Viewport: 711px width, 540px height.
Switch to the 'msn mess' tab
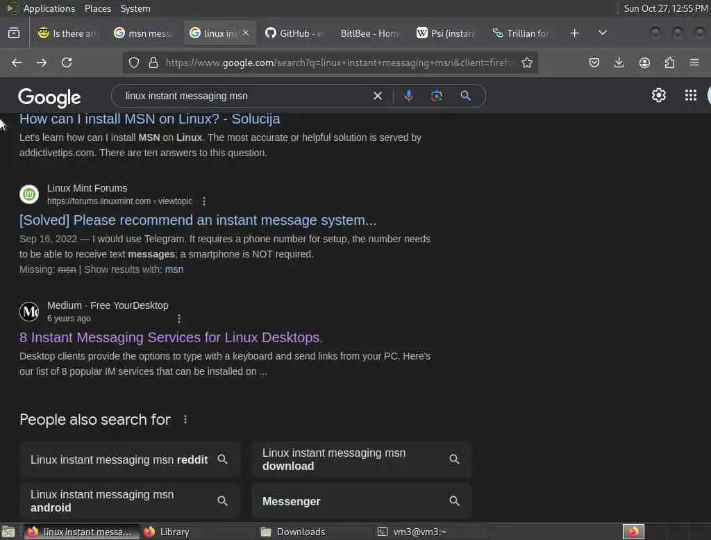pos(144,33)
